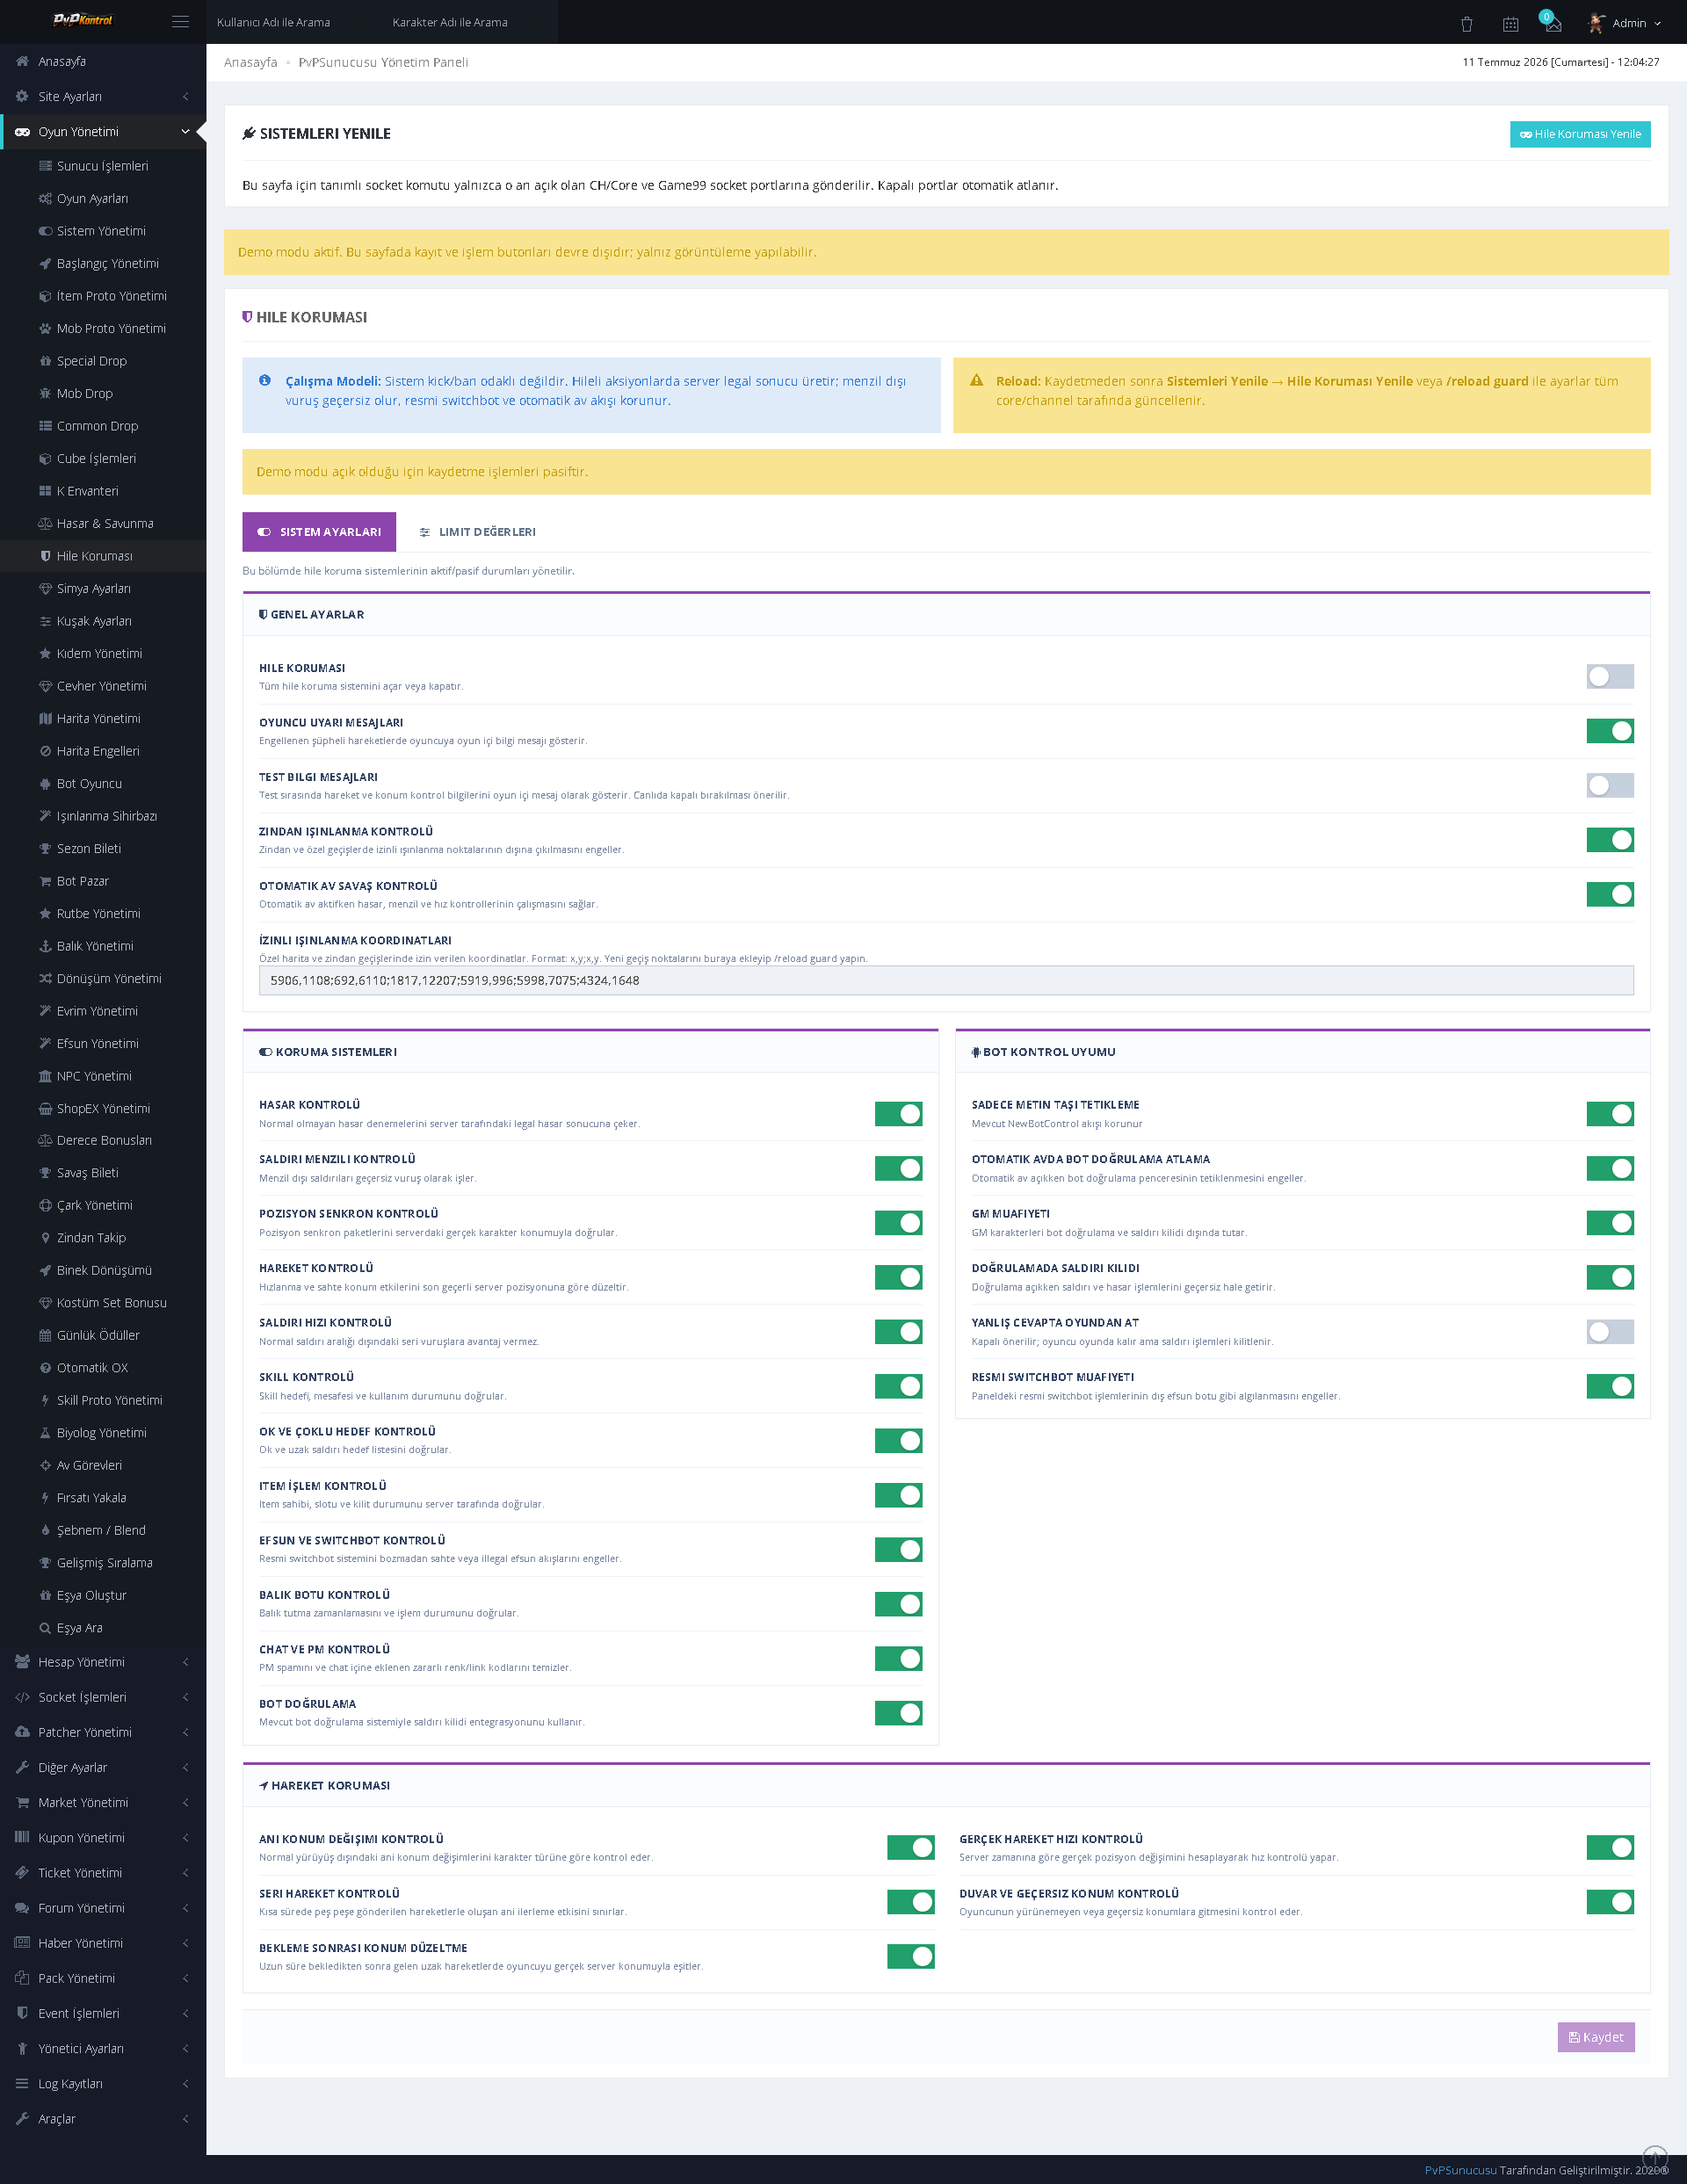
Task: Click the Harita Yönetimi map icon
Action: (x=45, y=719)
